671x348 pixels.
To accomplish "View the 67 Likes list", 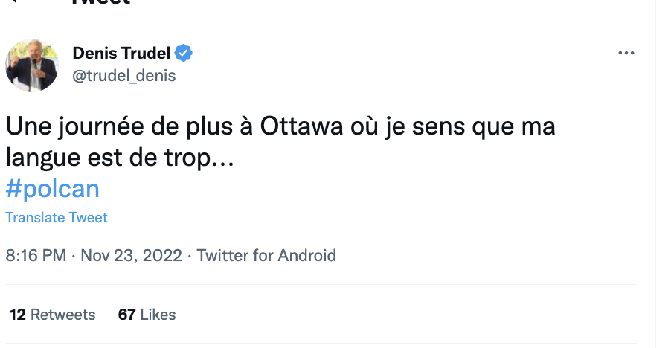I will click(147, 315).
